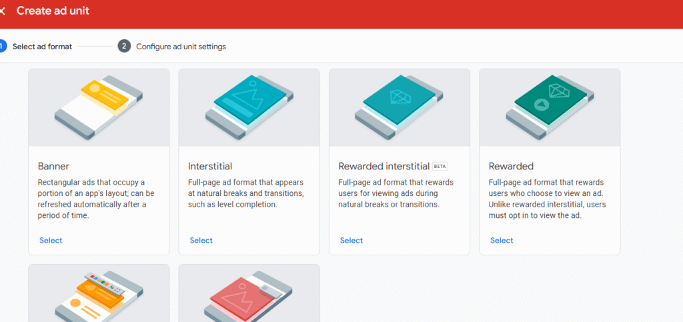Click the Rewarded ad format illustration
683x322 pixels.
pyautogui.click(x=550, y=107)
